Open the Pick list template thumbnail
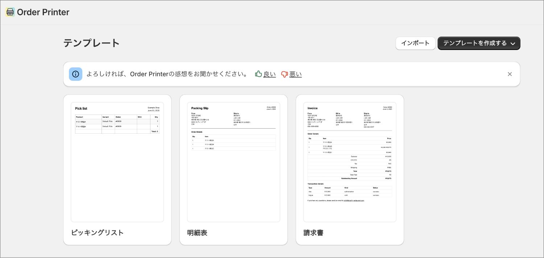The height and width of the screenshot is (258, 544). pyautogui.click(x=117, y=162)
